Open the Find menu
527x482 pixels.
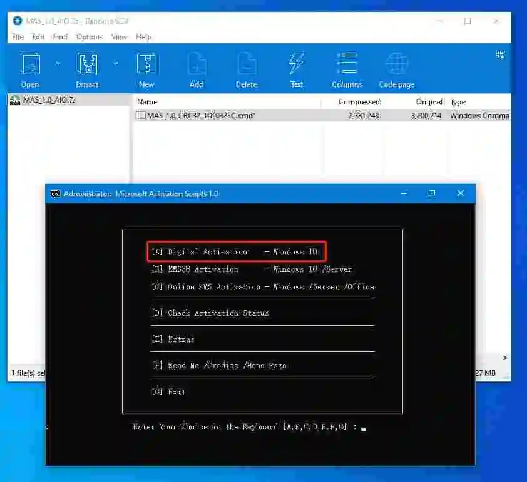click(x=60, y=37)
